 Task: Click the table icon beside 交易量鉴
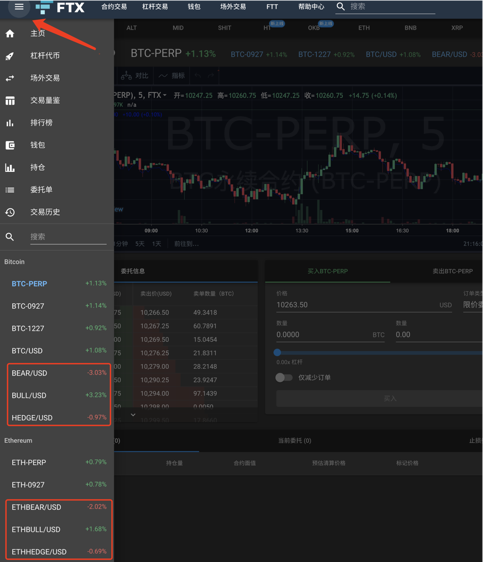[x=10, y=101]
